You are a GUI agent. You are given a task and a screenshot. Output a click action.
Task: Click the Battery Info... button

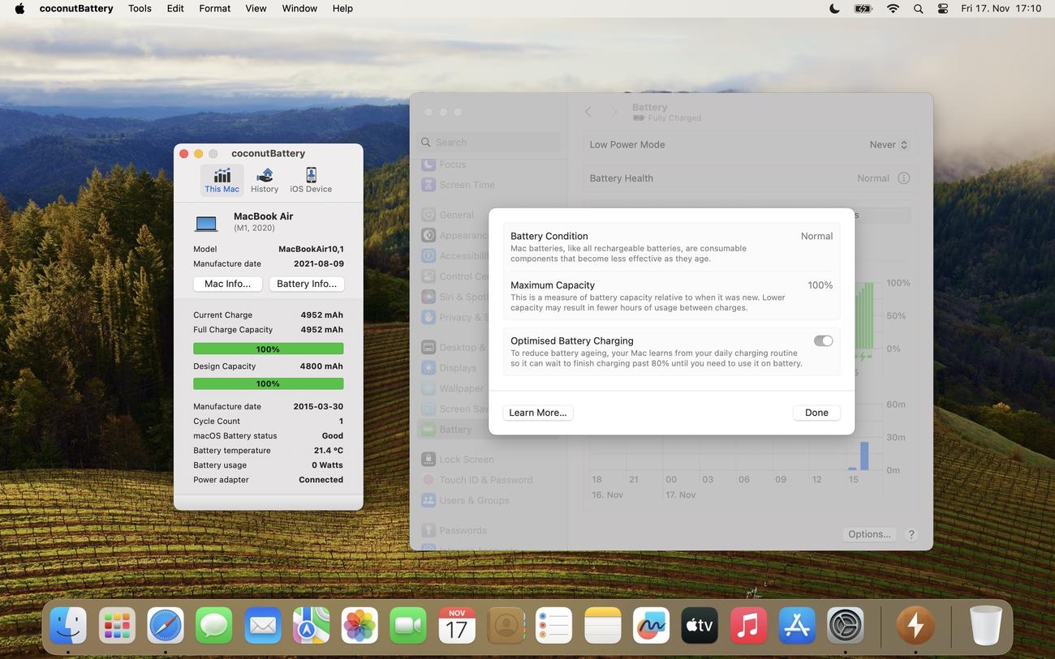coord(307,284)
